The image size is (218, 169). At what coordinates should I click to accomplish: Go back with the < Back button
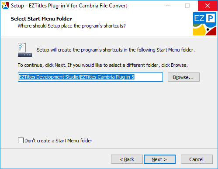click(x=127, y=159)
